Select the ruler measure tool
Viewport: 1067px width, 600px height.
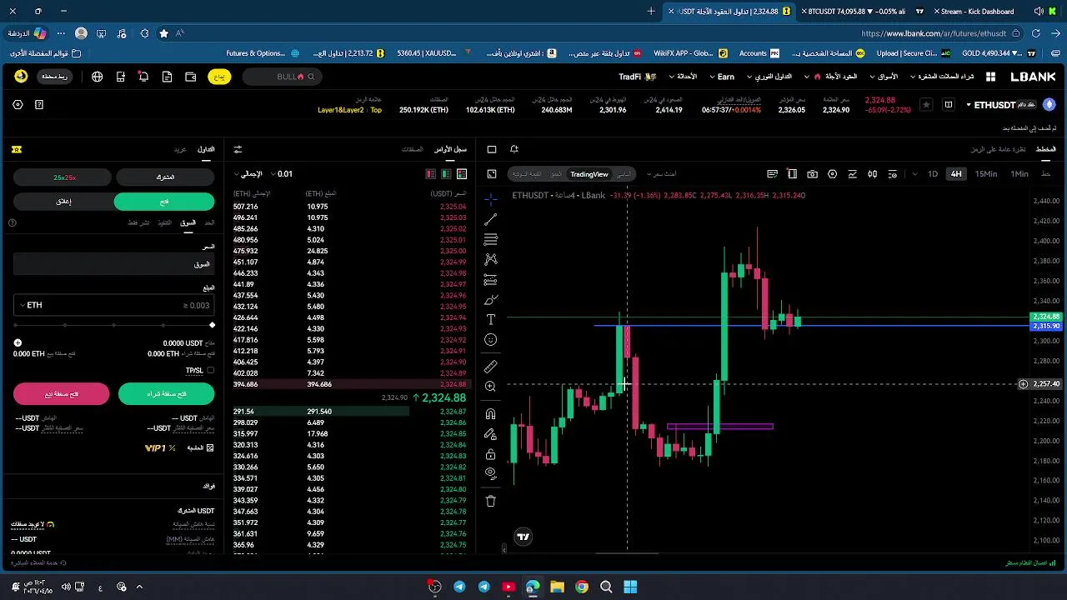(x=491, y=367)
